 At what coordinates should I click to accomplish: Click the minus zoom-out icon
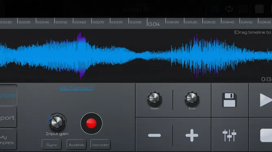coord(154,135)
